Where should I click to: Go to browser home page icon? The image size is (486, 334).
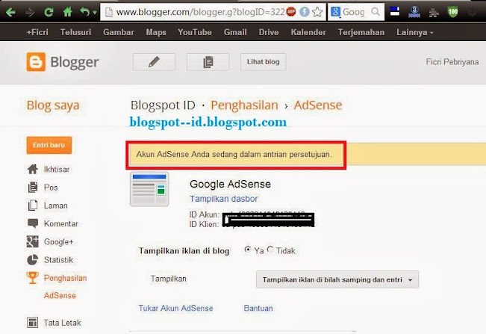[67, 12]
